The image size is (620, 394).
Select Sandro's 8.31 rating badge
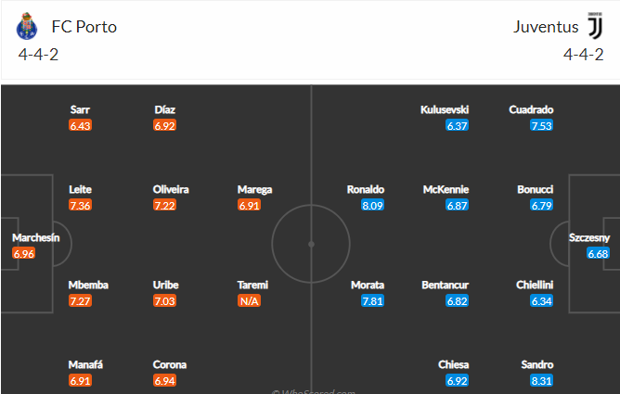(541, 381)
